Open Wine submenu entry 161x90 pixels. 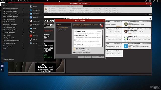coord(13,49)
